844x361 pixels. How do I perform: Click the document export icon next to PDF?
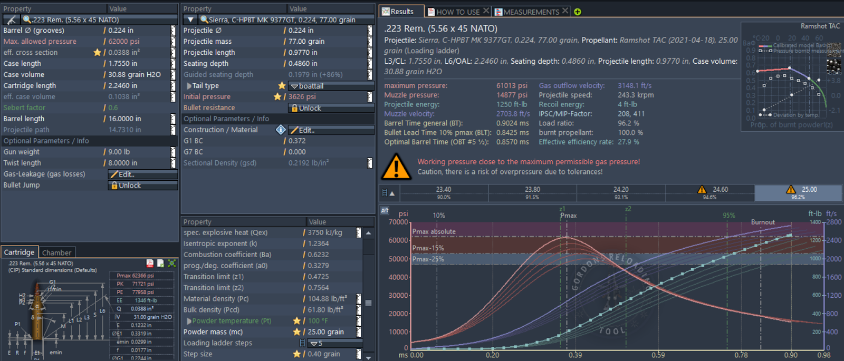(x=160, y=263)
